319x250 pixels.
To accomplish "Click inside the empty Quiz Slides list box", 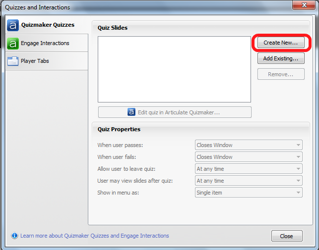I will (174, 69).
